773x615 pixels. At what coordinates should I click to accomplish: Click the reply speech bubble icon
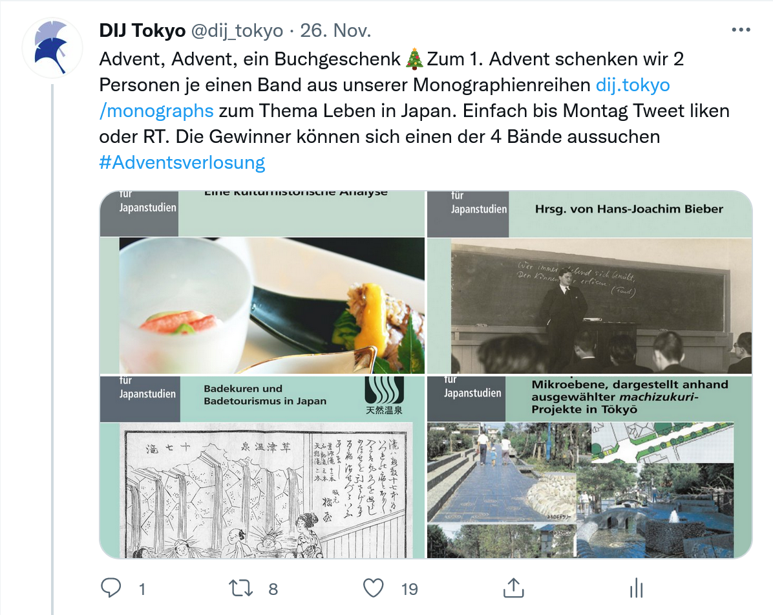click(111, 588)
